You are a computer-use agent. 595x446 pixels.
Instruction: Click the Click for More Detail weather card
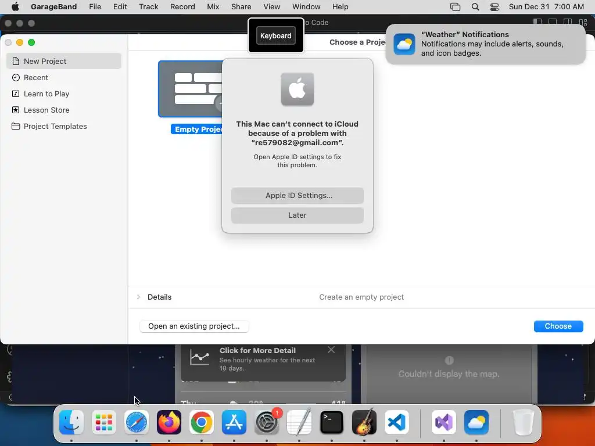coord(263,362)
